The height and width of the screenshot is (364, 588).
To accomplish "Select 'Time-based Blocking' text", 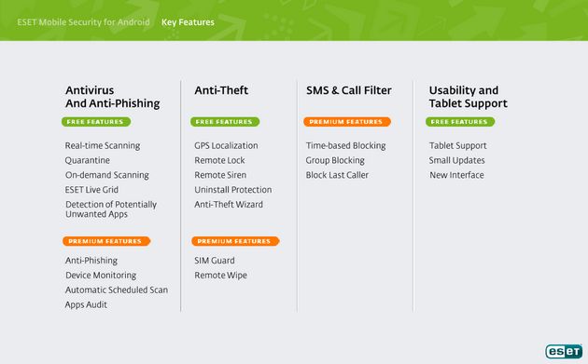I will [x=345, y=145].
